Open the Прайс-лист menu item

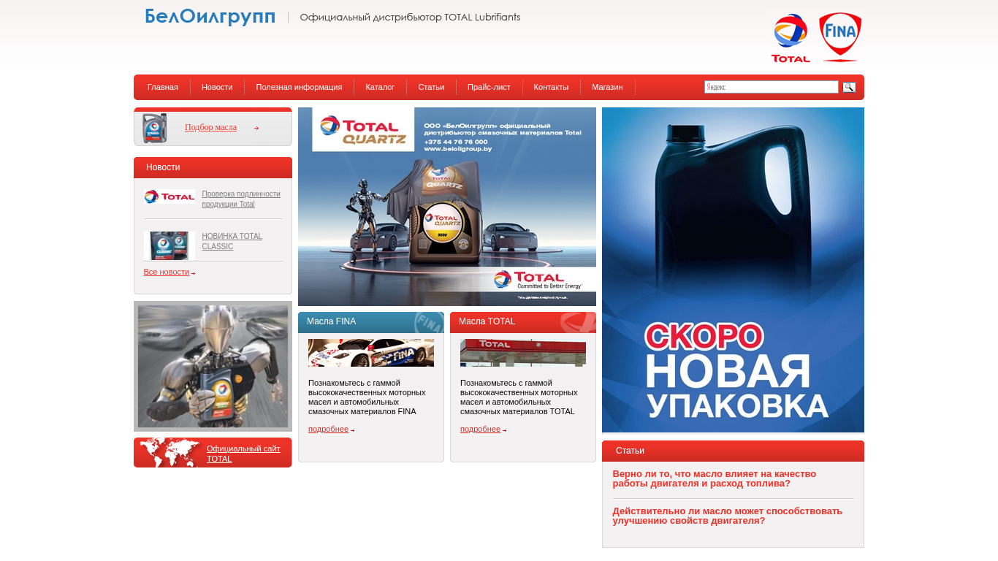click(489, 87)
